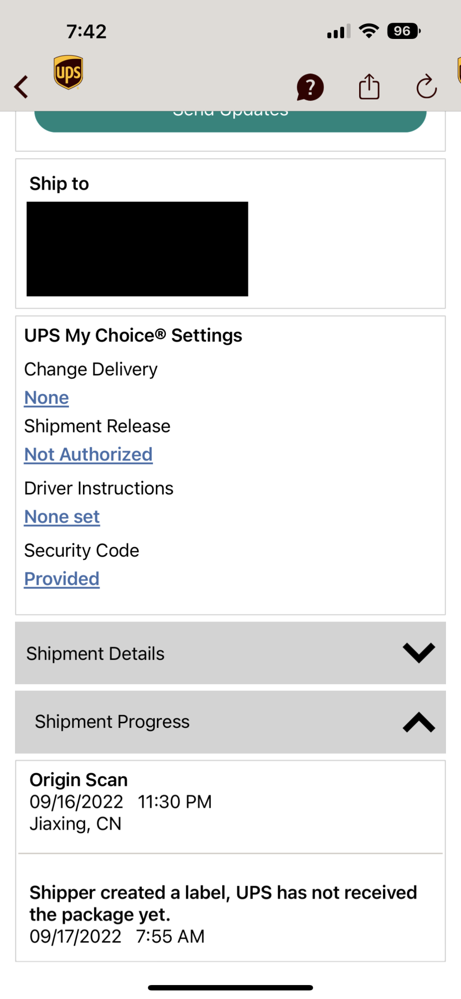
Task: Expand the Shipment Details chevron
Action: click(x=419, y=653)
